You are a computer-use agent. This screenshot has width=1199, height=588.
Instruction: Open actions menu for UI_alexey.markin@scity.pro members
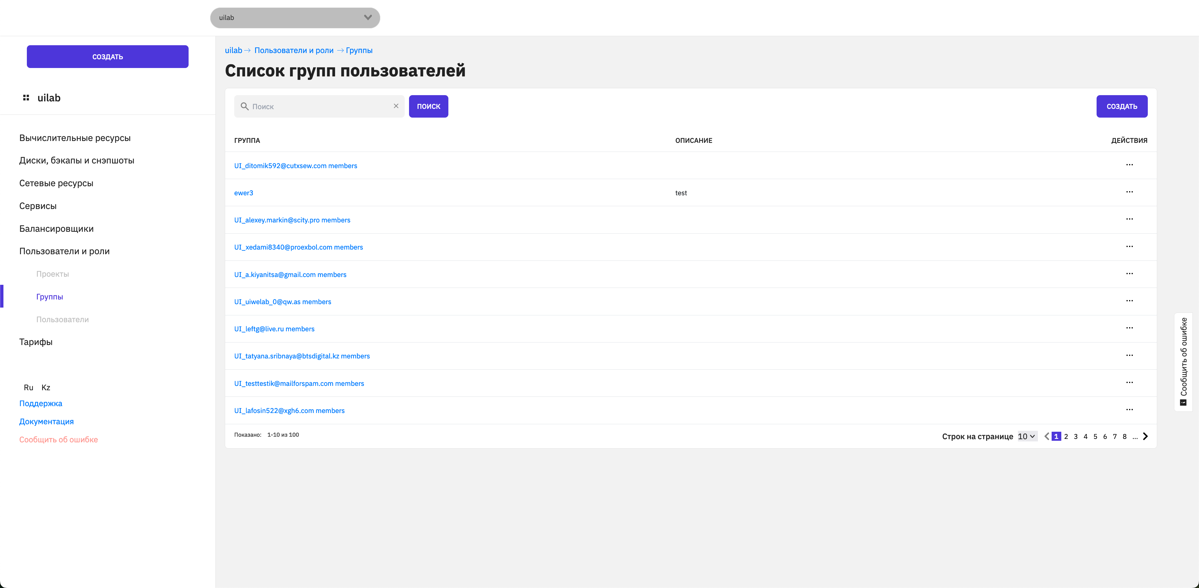pos(1129,219)
